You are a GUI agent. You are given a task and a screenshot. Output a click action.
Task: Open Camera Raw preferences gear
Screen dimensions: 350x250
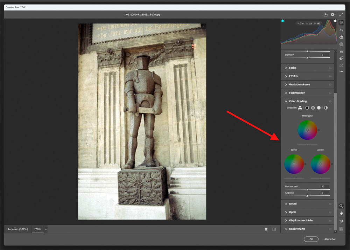click(332, 14)
